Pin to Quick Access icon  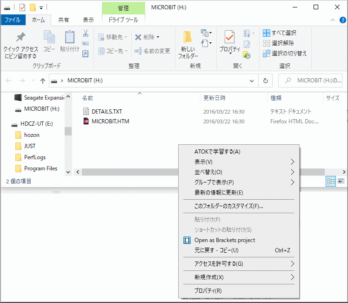click(20, 37)
